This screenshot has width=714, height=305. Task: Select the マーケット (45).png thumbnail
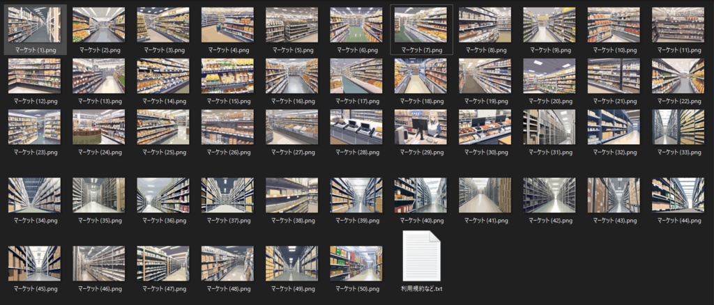[x=35, y=263]
